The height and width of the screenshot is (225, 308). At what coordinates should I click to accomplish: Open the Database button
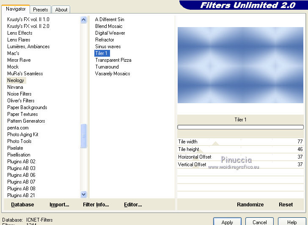click(22, 205)
